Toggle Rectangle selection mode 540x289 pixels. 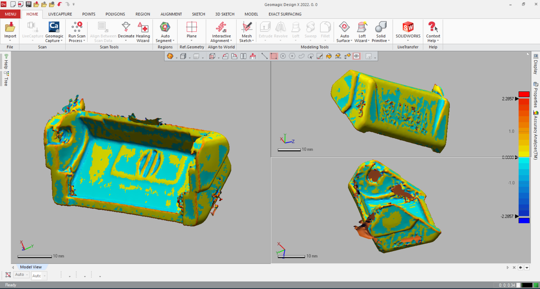pyautogui.click(x=274, y=56)
